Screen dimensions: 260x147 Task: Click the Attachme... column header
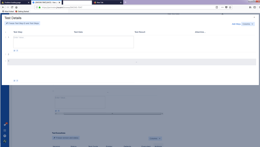click(x=200, y=32)
